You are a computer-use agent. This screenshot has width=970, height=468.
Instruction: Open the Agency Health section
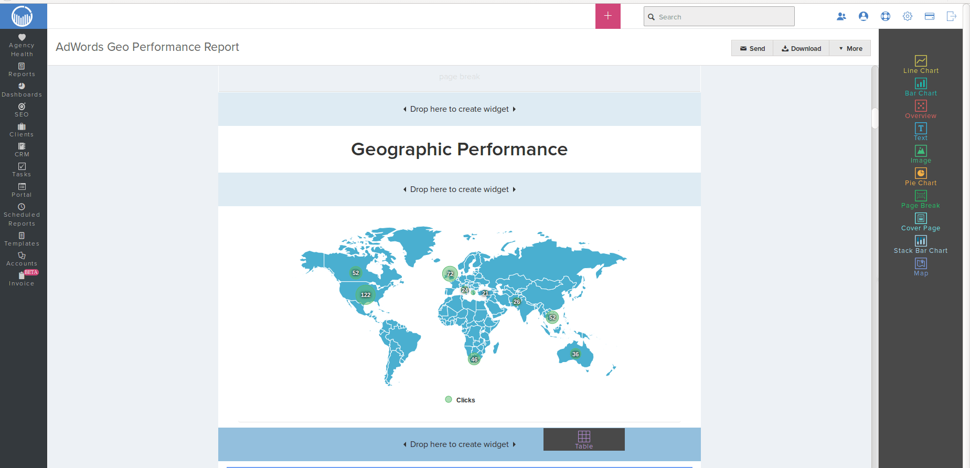tap(22, 46)
